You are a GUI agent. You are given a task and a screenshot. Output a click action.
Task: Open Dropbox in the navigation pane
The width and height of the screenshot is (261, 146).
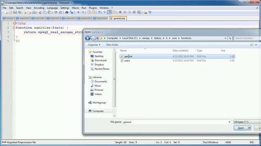click(97, 64)
